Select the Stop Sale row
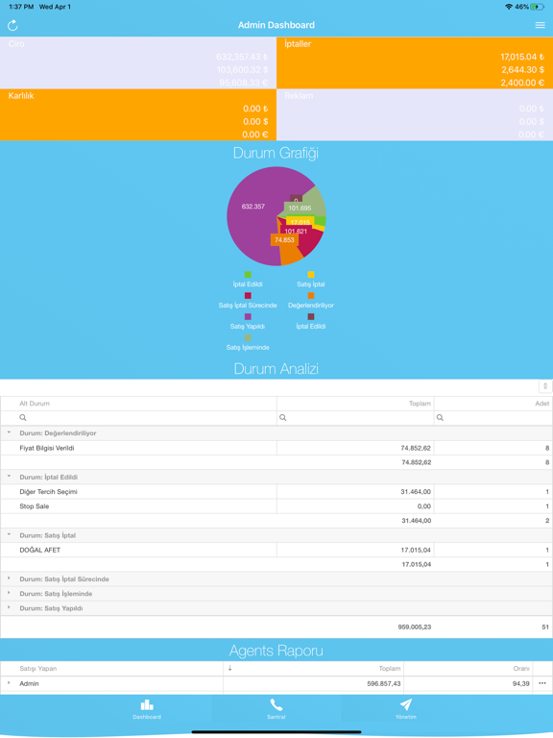 point(276,506)
